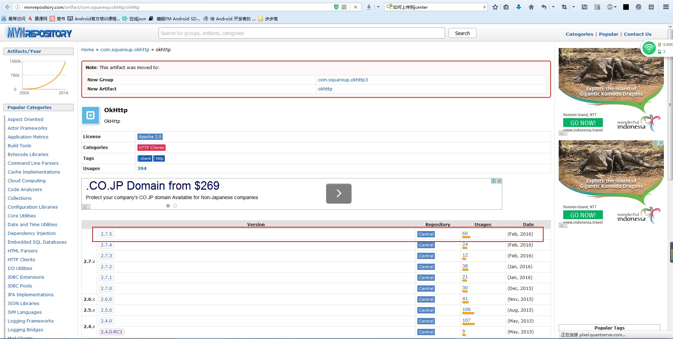This screenshot has height=339, width=673.
Task: Open the JSON Libraries category
Action: pos(23,303)
